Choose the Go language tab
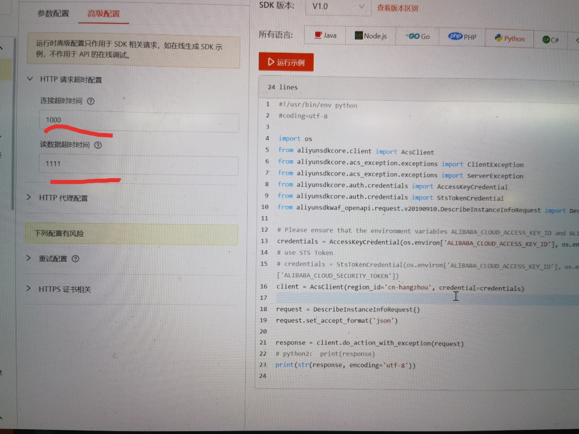Screen dimensions: 579x434 [x=417, y=36]
